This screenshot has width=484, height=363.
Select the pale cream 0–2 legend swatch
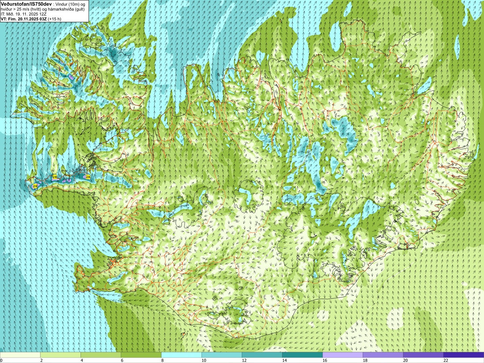click(20, 355)
